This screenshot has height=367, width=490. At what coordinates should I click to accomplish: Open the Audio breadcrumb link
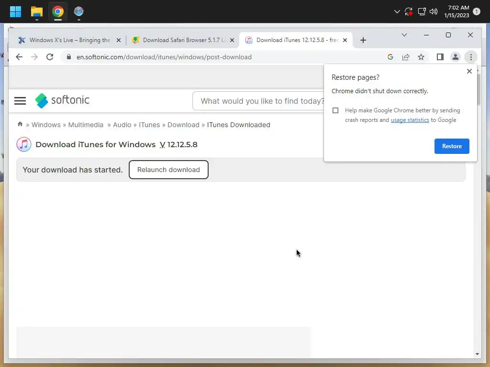tap(122, 125)
